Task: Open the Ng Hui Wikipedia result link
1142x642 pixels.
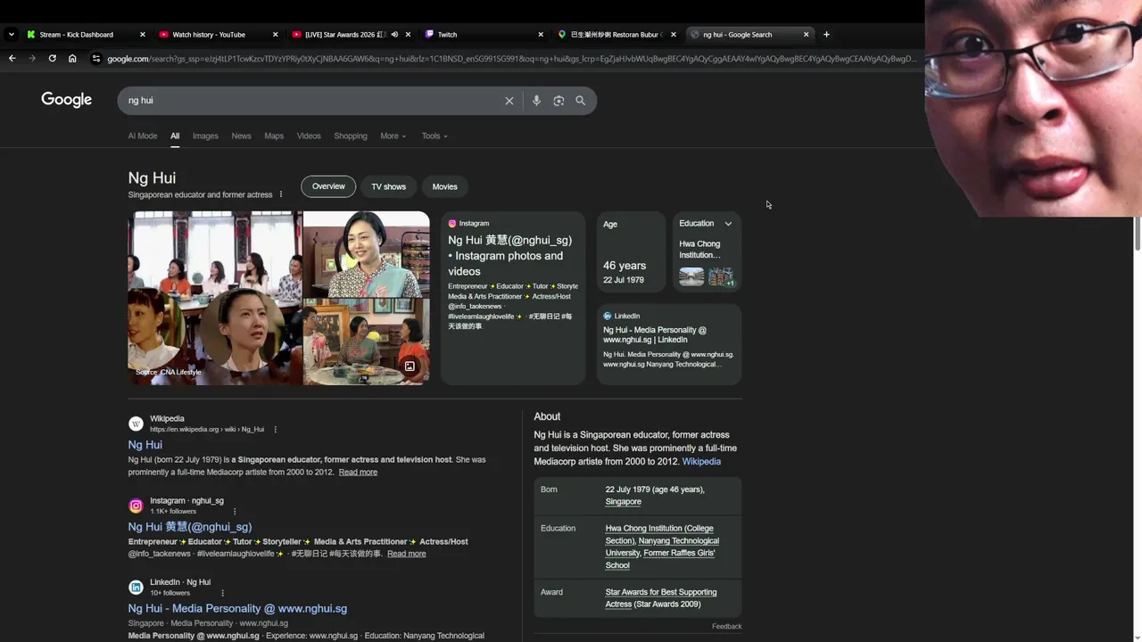Action: [145, 445]
